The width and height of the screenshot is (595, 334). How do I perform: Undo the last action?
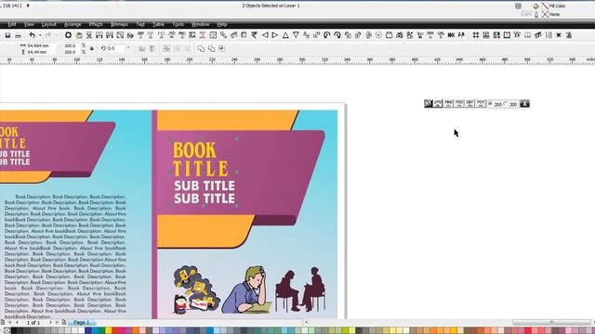coord(32,35)
